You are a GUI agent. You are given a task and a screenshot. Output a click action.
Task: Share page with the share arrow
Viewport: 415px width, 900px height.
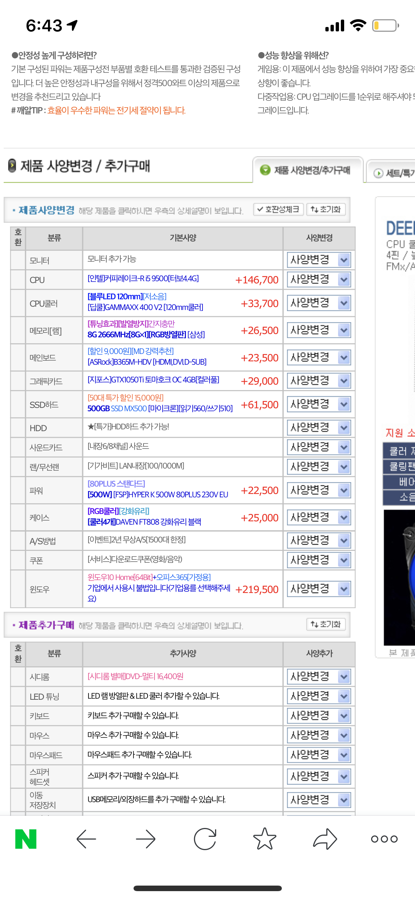pyautogui.click(x=325, y=839)
